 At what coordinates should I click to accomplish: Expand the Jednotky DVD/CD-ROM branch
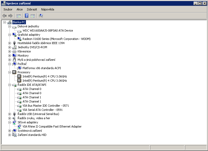(x=9, y=47)
